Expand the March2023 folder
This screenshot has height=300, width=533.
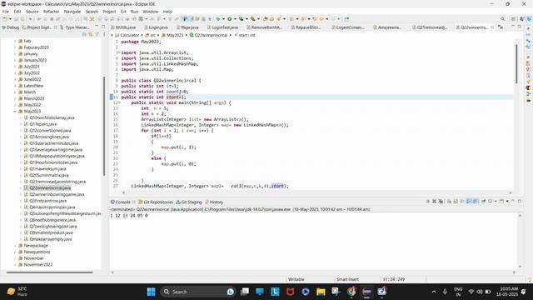[x=15, y=98]
